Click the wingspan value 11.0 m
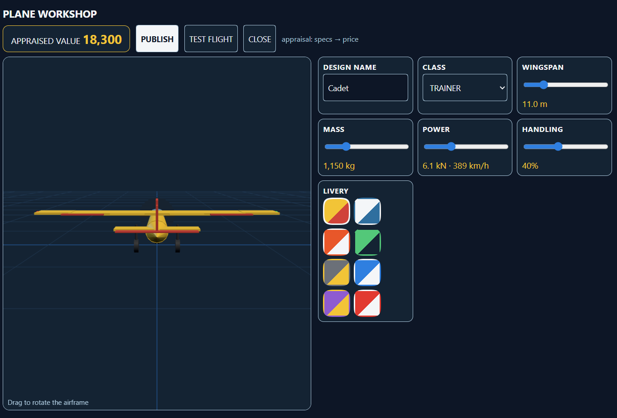617x418 pixels. 535,104
